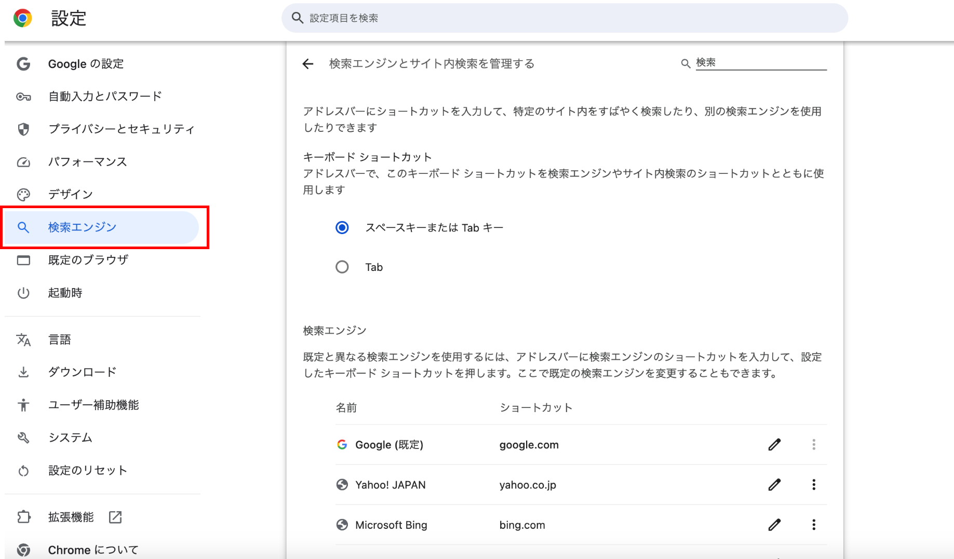
Task: Open 起動時 section
Action: coord(65,293)
